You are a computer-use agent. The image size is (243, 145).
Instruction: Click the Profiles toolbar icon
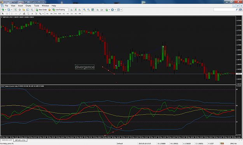click(9, 10)
